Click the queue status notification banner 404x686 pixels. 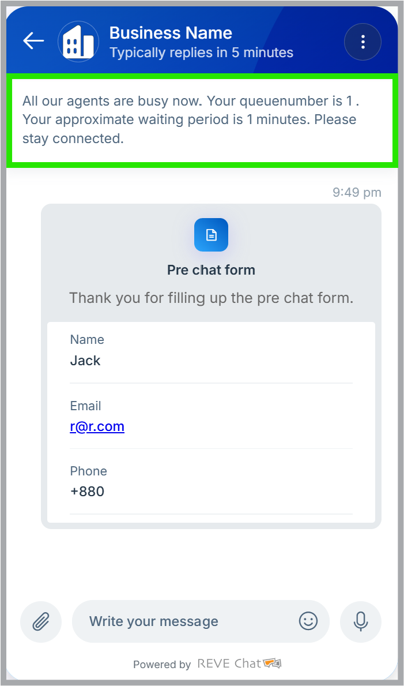202,121
